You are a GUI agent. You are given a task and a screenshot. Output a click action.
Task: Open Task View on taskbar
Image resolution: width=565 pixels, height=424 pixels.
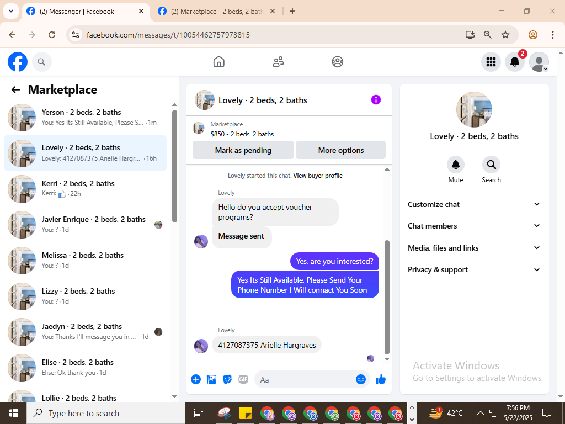198,413
